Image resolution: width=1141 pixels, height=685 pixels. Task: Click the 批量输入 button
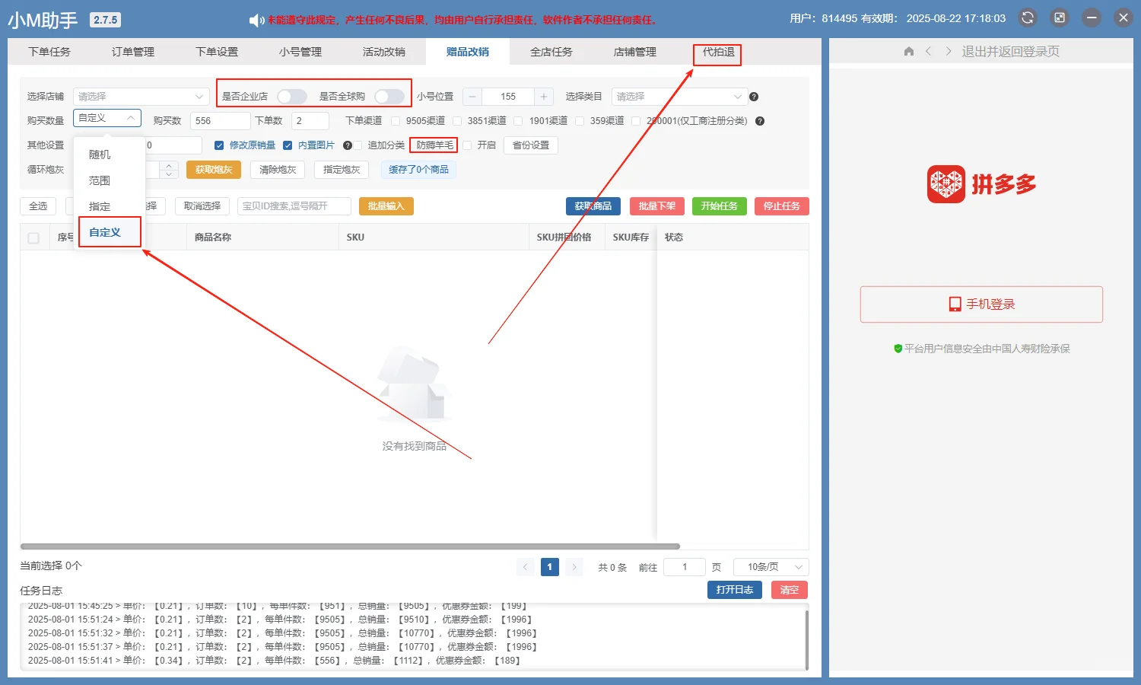(x=386, y=206)
